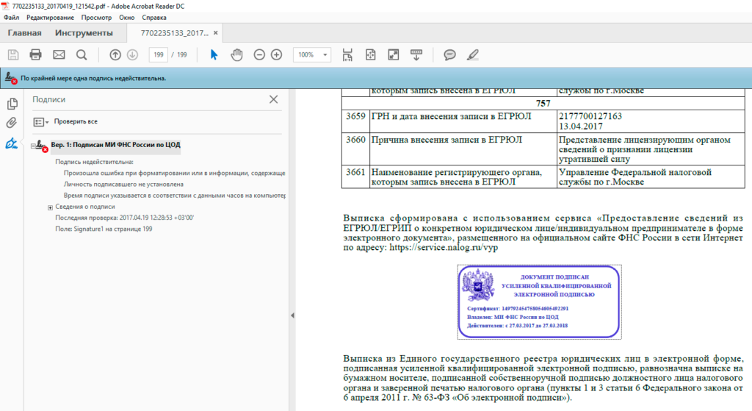Image resolution: width=752 pixels, height=411 pixels.
Task: Print the document with the printer icon
Action: pos(35,54)
